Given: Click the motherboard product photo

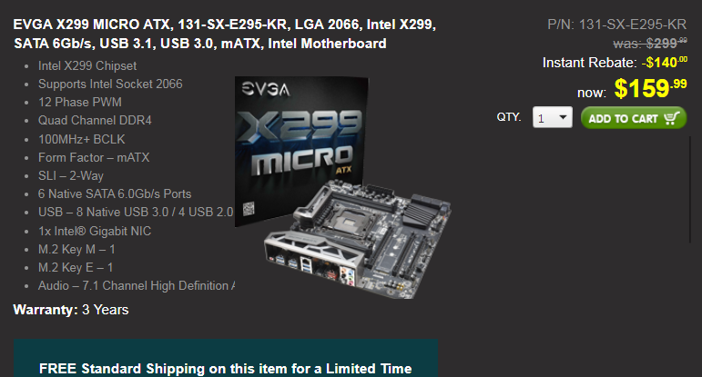Looking at the screenshot, I should point(358,239).
